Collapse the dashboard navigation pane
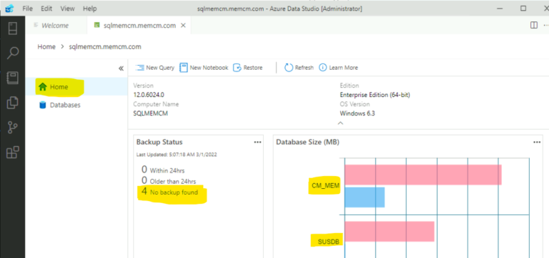Viewport: 549px width, 258px height. click(121, 68)
